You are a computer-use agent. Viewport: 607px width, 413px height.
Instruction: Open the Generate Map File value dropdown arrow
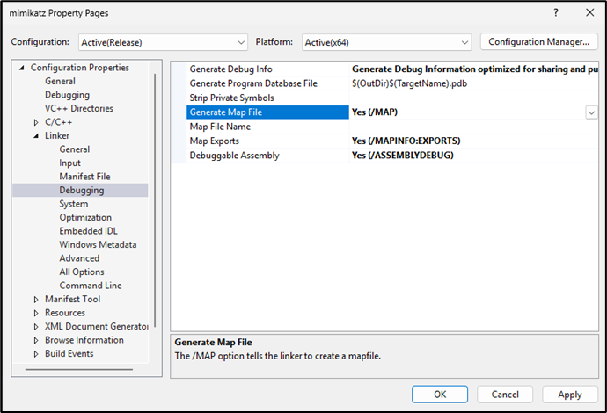click(591, 112)
